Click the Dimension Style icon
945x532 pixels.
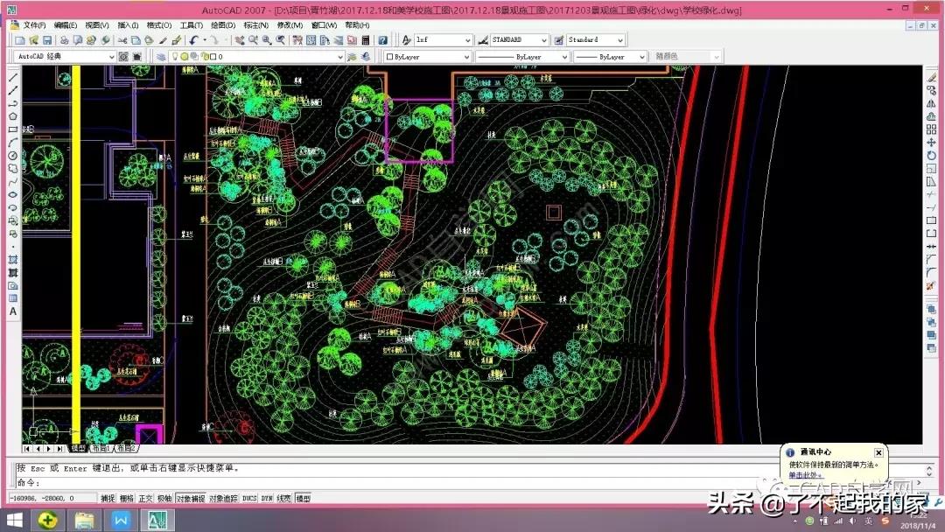click(483, 40)
